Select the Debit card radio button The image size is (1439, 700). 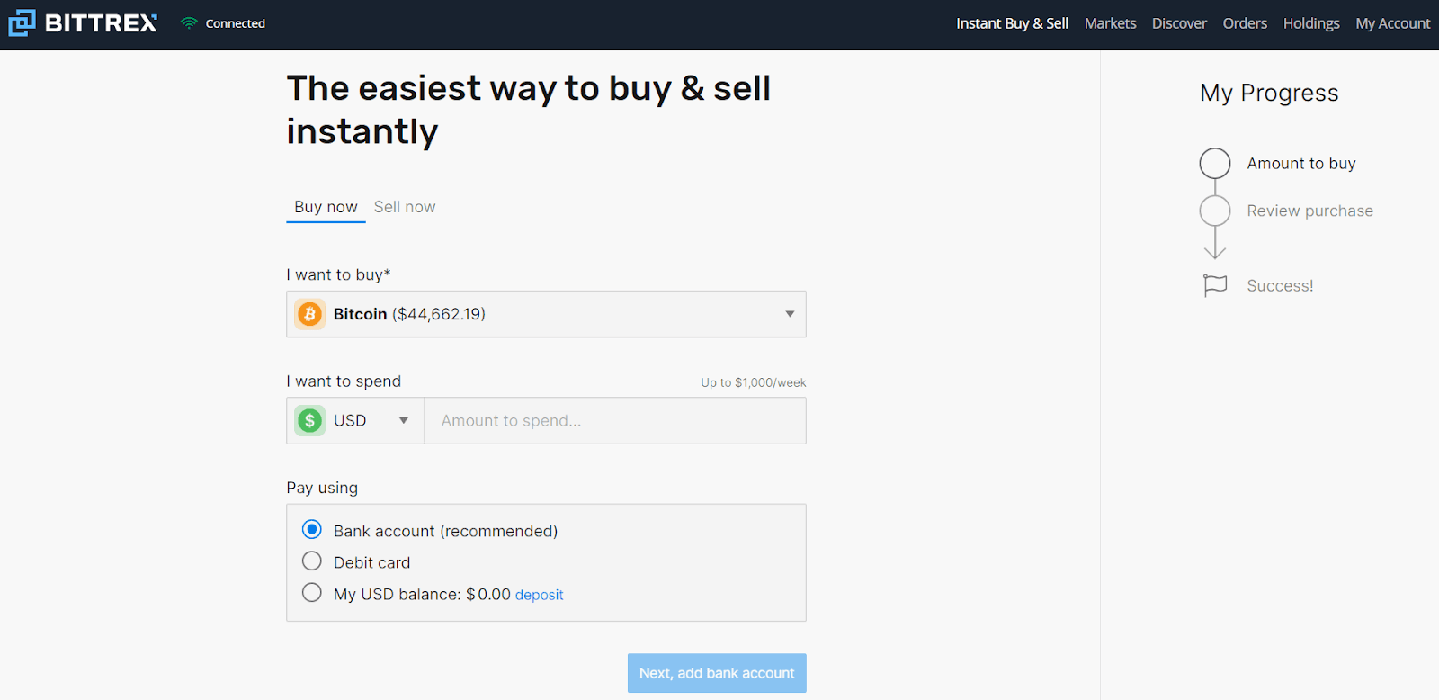click(x=312, y=561)
